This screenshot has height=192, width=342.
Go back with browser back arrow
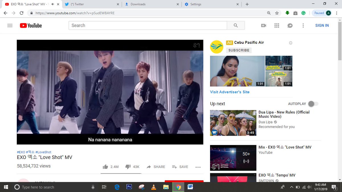click(5, 13)
